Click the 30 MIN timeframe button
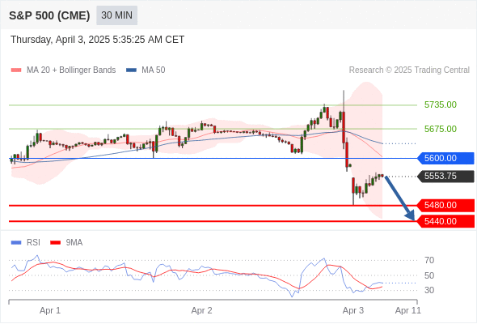 point(116,15)
